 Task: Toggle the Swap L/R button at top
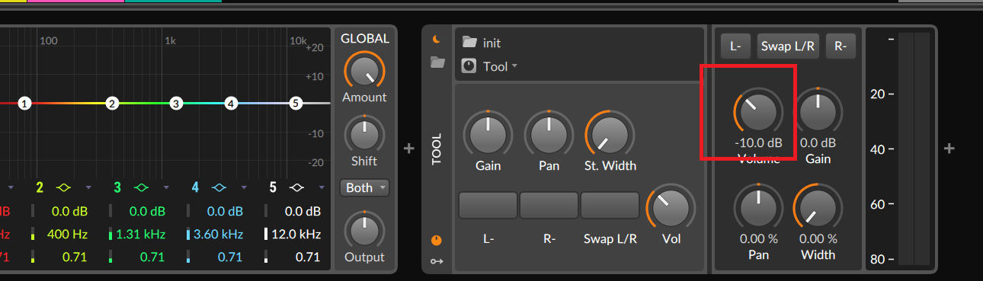click(788, 46)
